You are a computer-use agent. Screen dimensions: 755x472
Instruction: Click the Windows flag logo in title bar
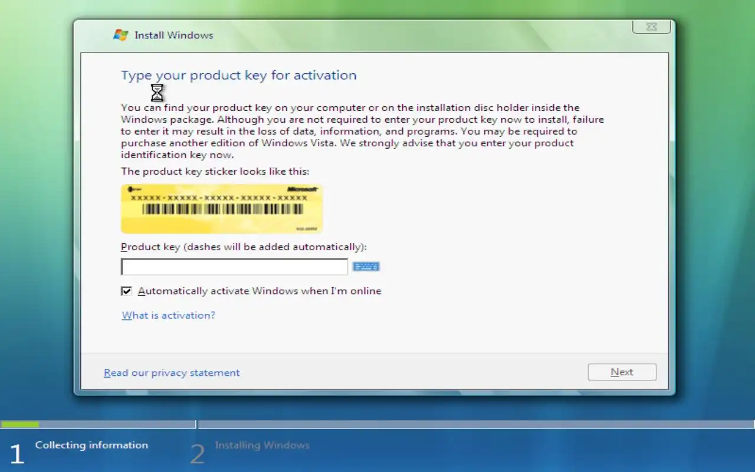pyautogui.click(x=121, y=35)
